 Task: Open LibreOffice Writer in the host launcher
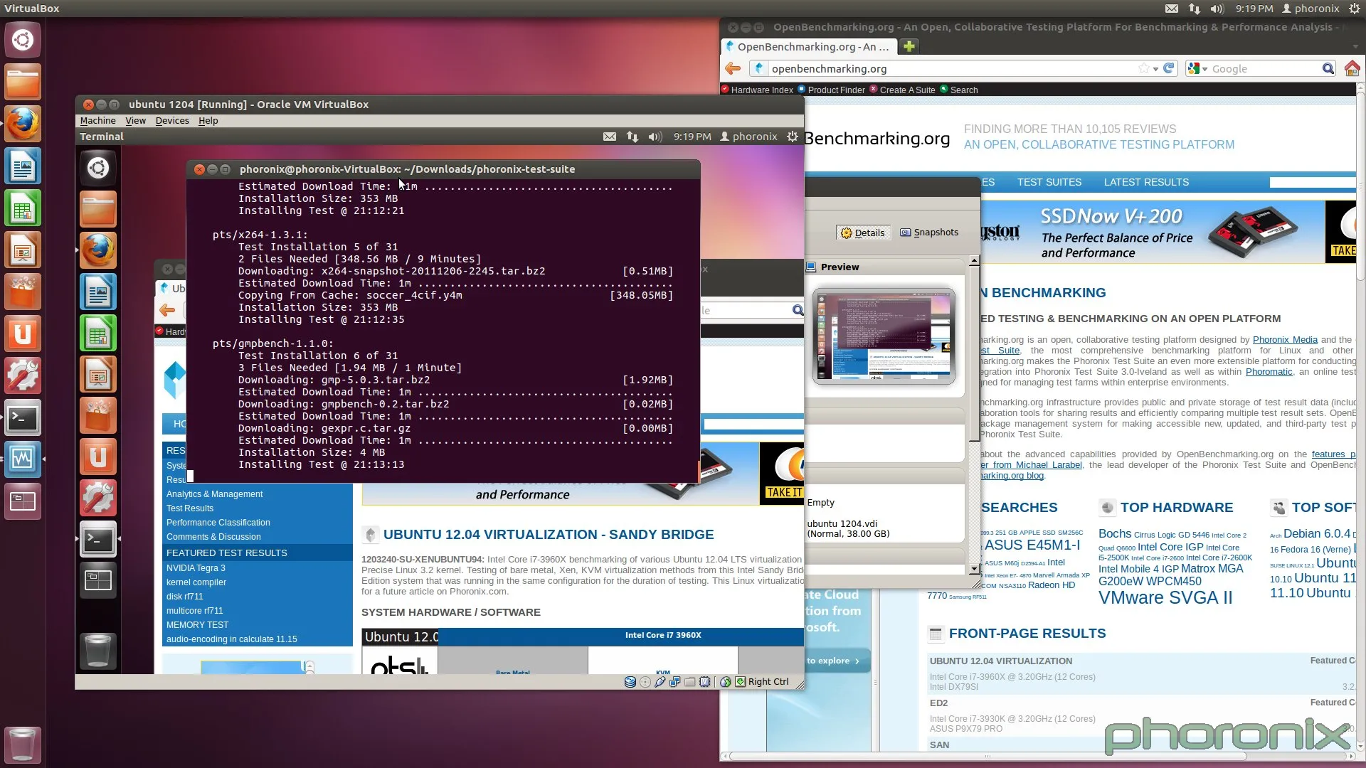pyautogui.click(x=23, y=166)
